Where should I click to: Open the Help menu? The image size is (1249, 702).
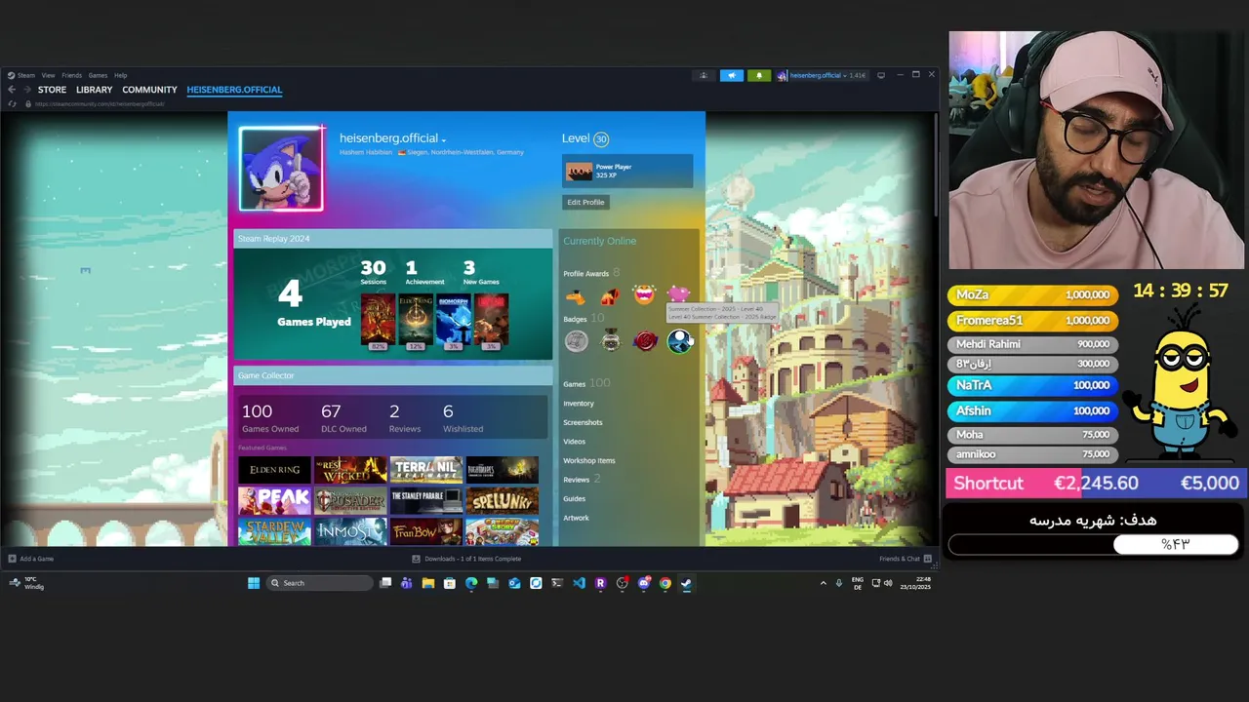click(x=120, y=75)
